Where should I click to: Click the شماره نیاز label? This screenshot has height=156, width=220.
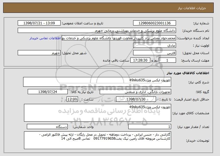click(x=201, y=23)
